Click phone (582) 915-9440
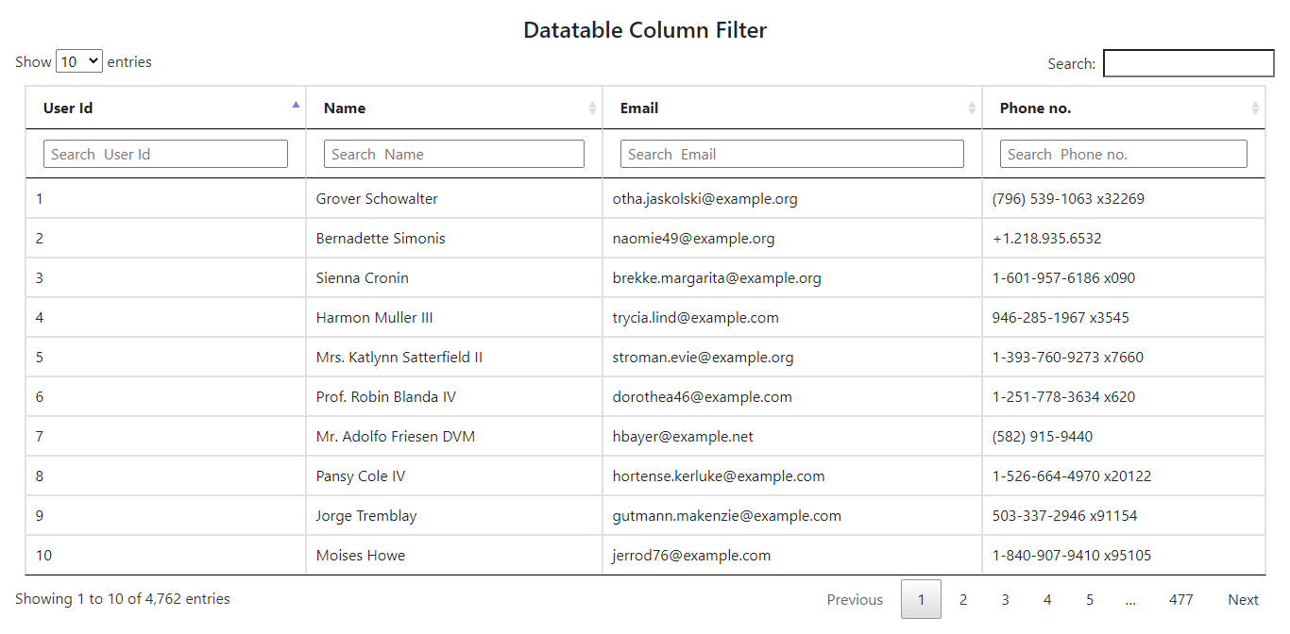This screenshot has width=1290, height=634. pyautogui.click(x=1043, y=437)
